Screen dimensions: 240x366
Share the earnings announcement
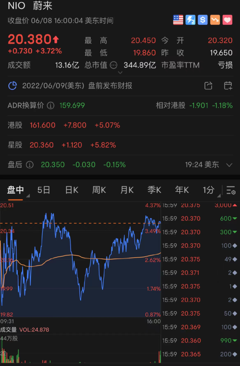click(x=208, y=86)
